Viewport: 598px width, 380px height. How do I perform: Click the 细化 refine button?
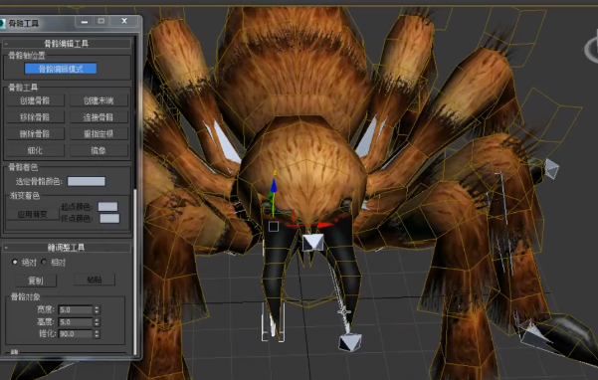click(x=35, y=150)
